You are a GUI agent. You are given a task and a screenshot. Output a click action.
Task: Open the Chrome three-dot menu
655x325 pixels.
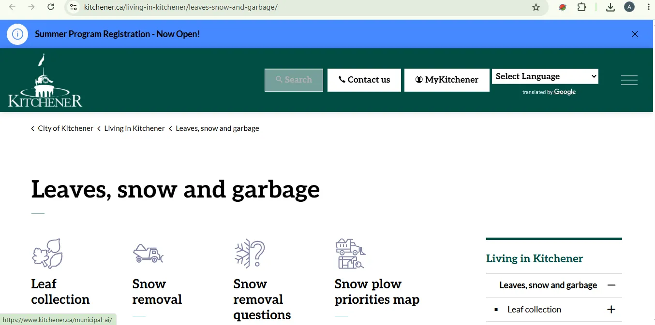[x=648, y=7]
